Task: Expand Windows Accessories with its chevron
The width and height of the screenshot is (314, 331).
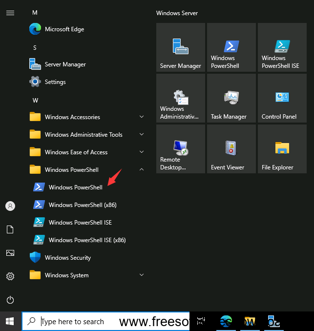Action: tap(142, 117)
